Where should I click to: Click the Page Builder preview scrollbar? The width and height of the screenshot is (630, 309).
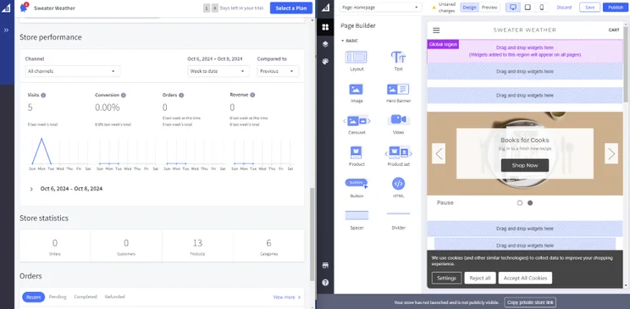(x=626, y=64)
